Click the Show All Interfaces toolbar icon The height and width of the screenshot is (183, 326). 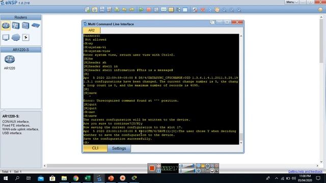(178, 10)
